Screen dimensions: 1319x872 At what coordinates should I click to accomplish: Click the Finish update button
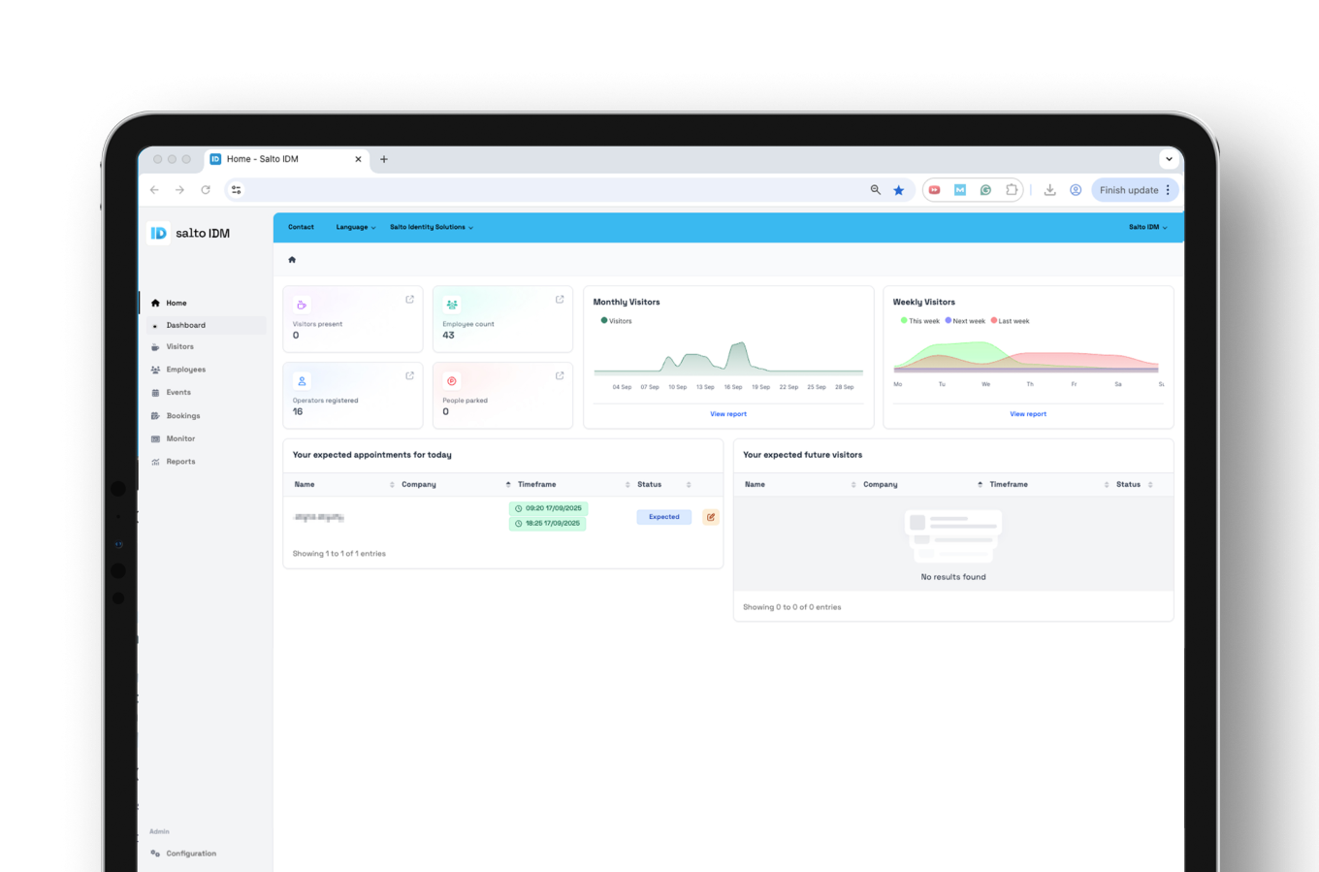pos(1129,190)
